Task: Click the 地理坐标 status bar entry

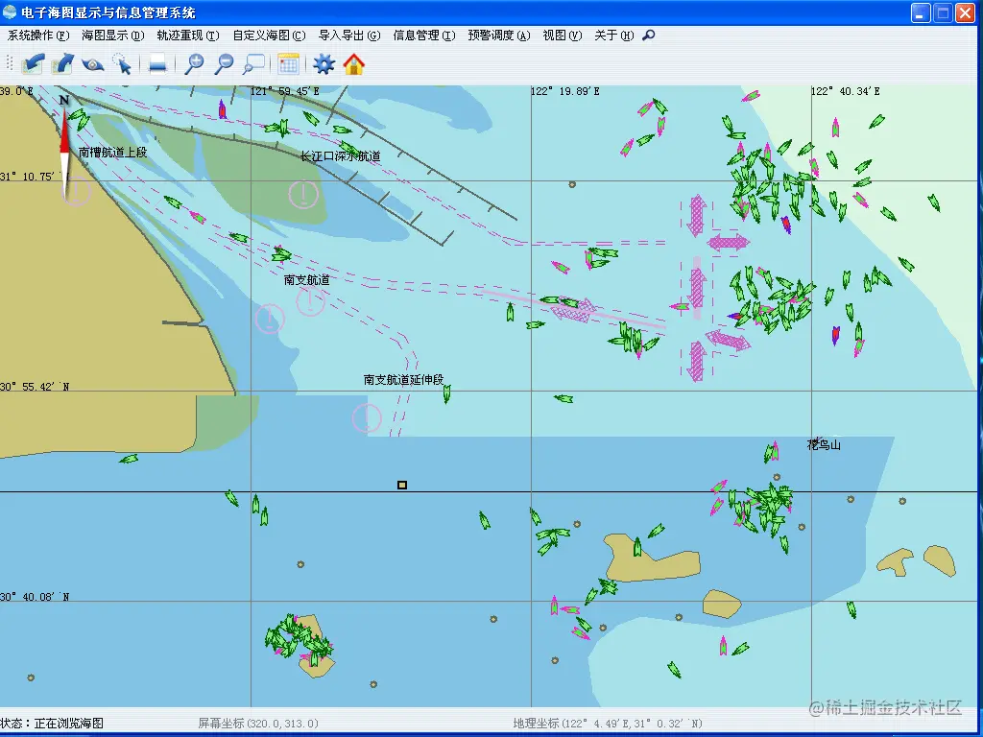Action: (608, 724)
